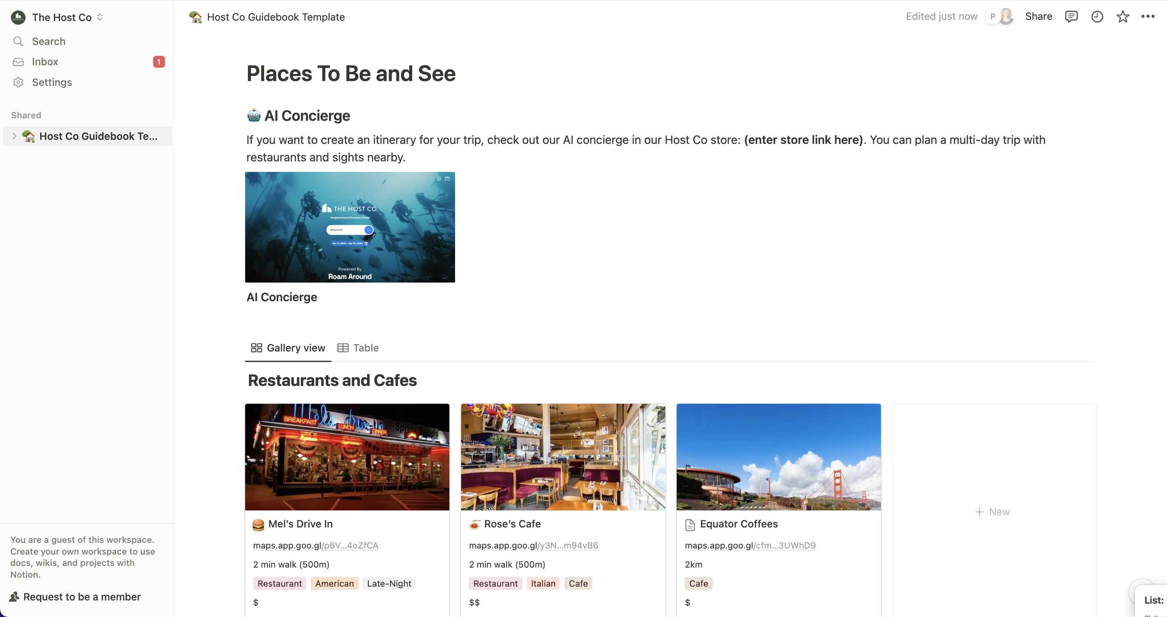View page edit history via clock icon
This screenshot has width=1167, height=617.
[1097, 16]
